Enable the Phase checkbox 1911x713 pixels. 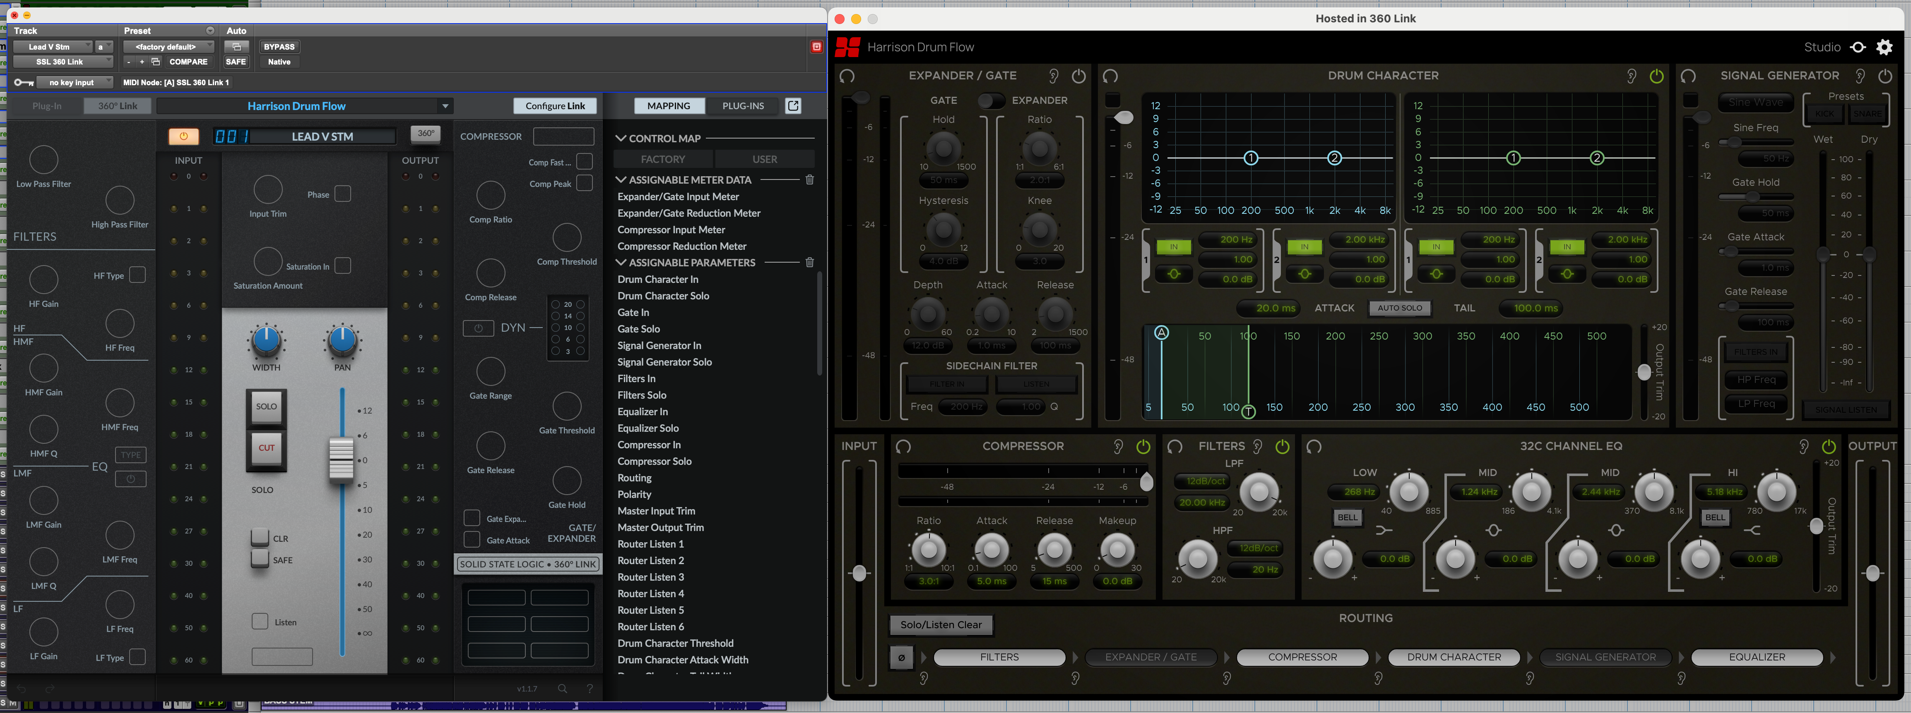(342, 194)
